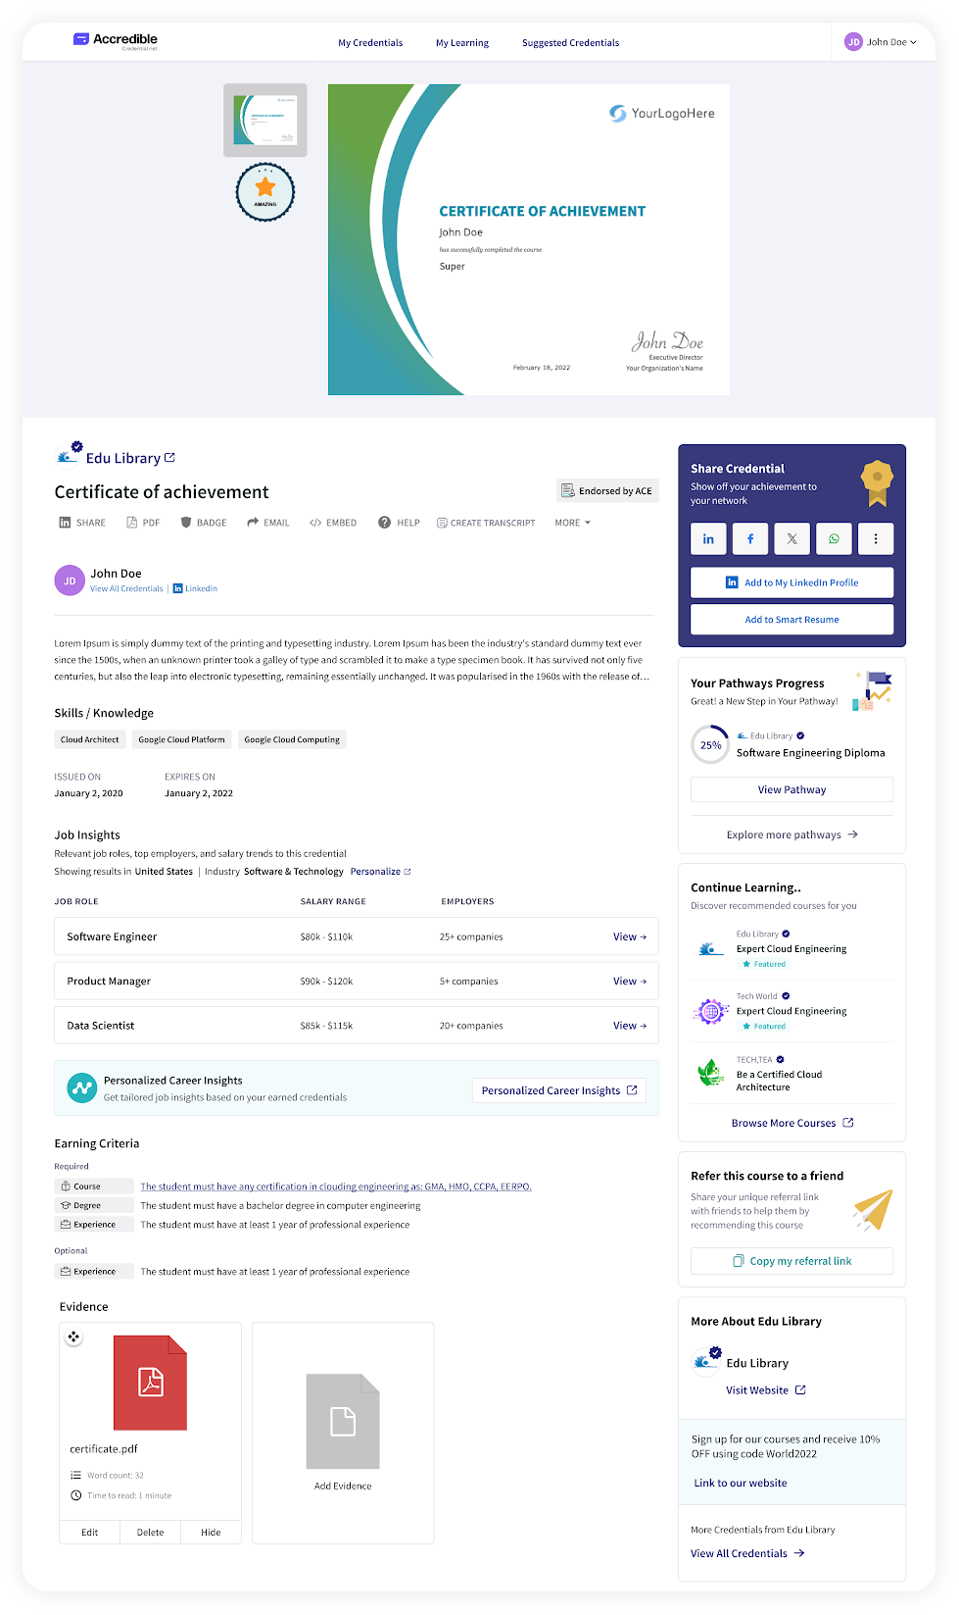
Task: Click Tech World course logo icon
Action: pyautogui.click(x=710, y=1011)
